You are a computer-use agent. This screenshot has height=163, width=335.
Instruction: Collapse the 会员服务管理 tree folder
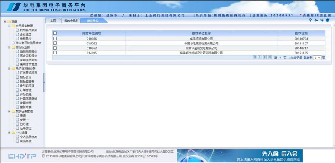pyautogui.click(x=9, y=26)
